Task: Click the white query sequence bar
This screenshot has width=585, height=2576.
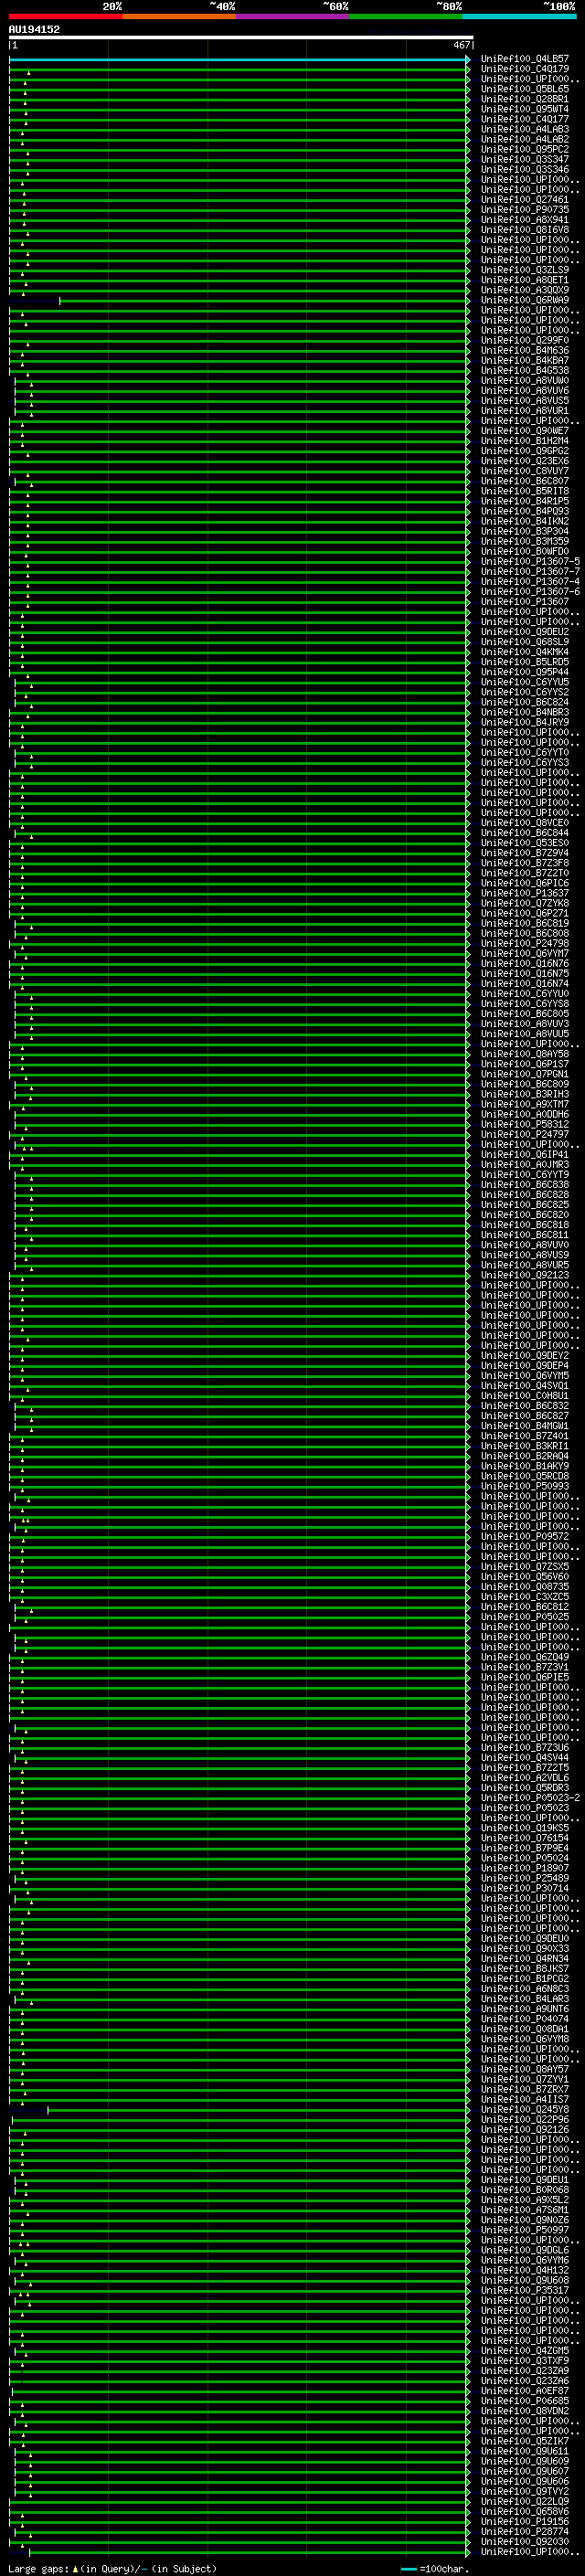Action: click(241, 38)
